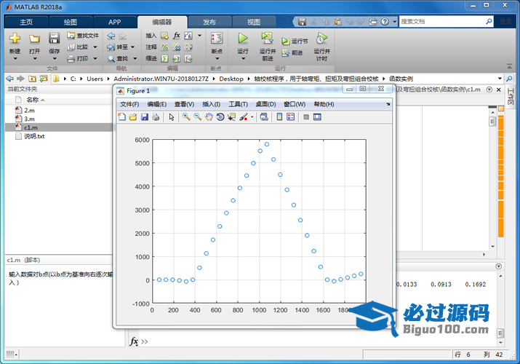Click the Print Figure icon
The height and width of the screenshot is (364, 520).
pyautogui.click(x=156, y=117)
